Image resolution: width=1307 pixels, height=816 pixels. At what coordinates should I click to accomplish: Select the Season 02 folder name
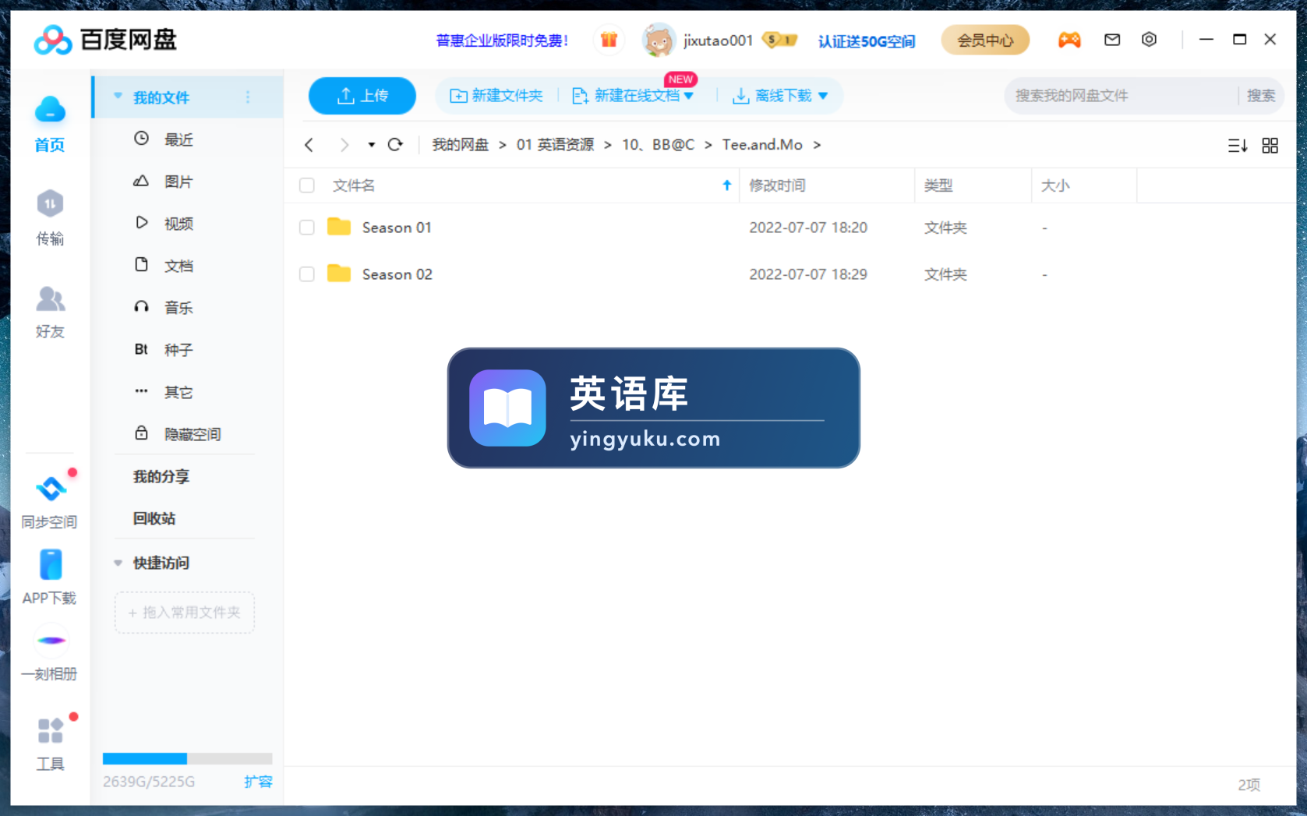pyautogui.click(x=397, y=274)
